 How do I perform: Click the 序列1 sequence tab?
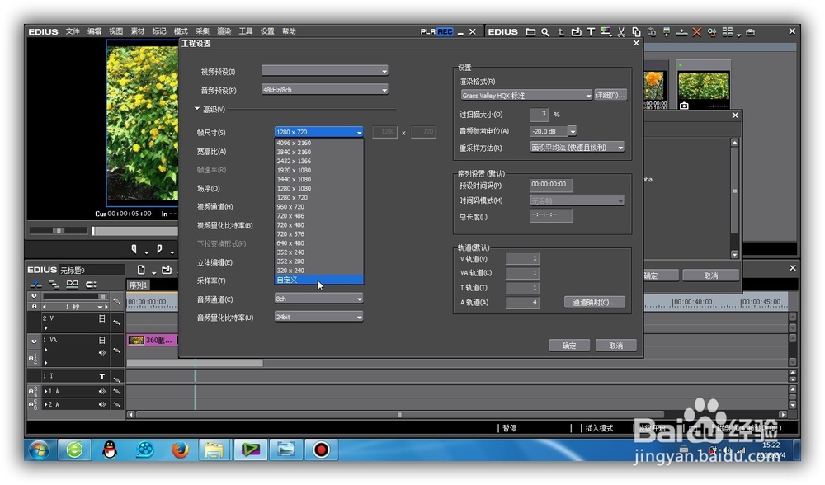tap(139, 285)
